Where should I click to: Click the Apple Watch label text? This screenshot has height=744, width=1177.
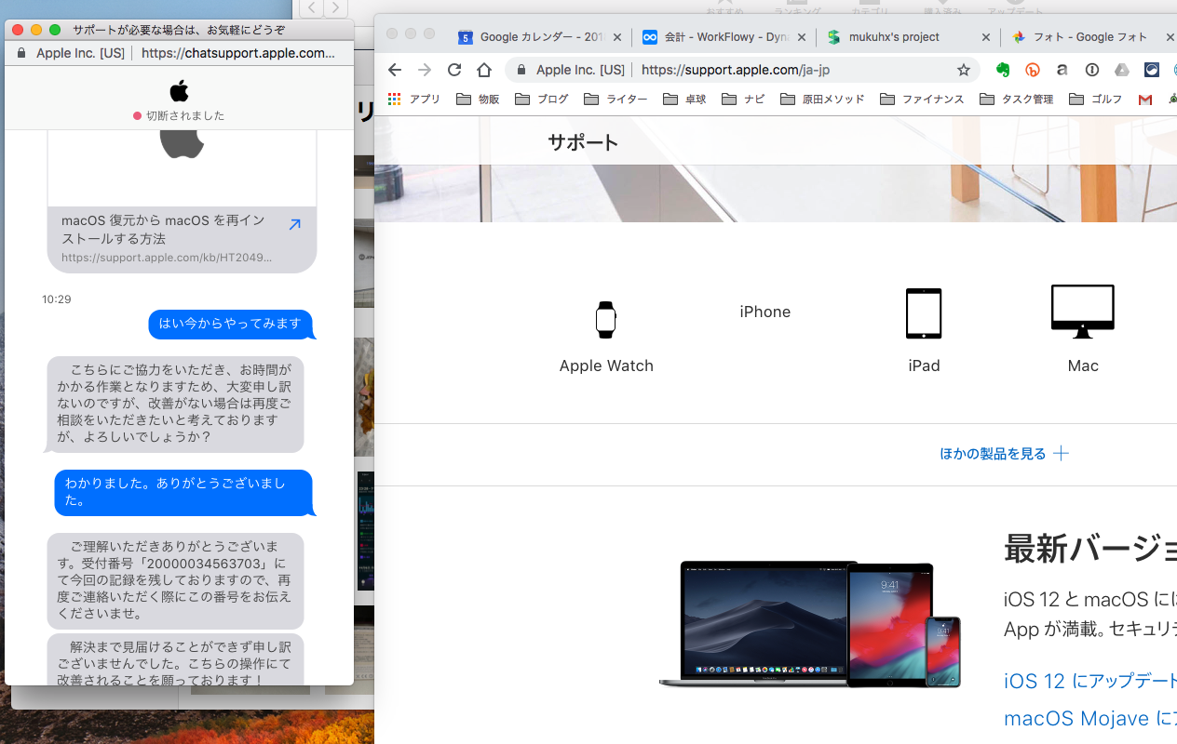point(606,365)
